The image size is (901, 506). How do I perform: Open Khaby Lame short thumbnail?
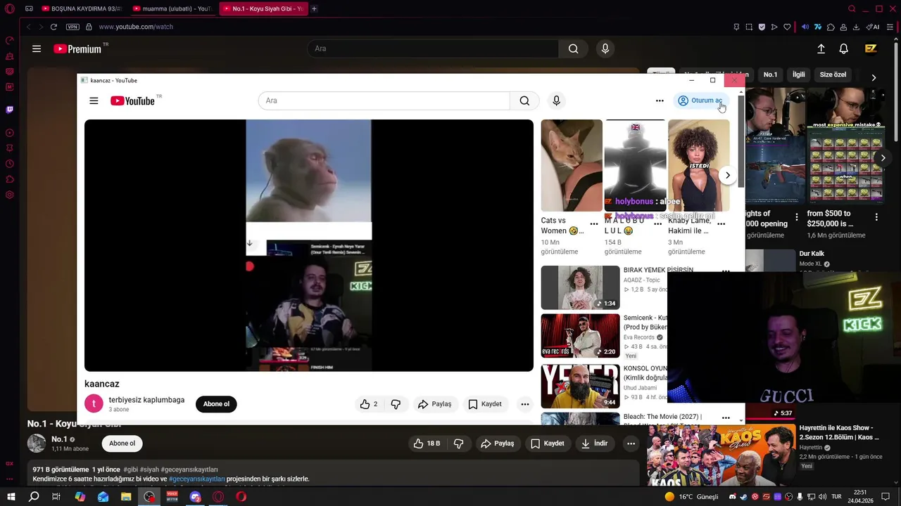tap(699, 165)
